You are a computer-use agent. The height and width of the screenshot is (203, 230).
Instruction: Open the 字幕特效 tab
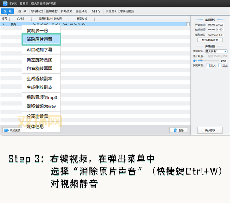[37, 11]
